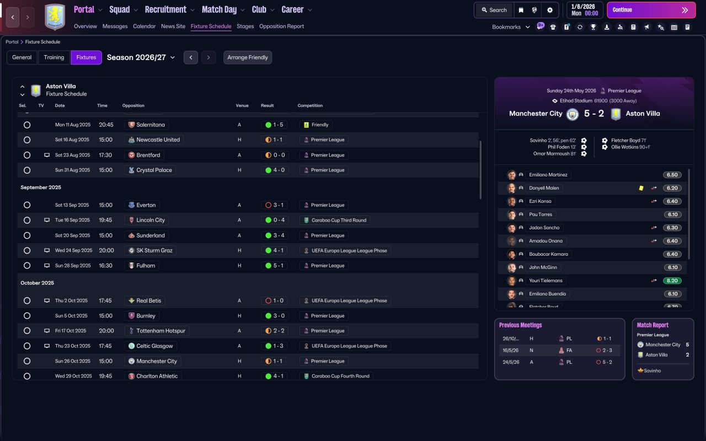Click the megaphone icon in bookmarks bar
Image resolution: width=706 pixels, height=441 pixels.
click(647, 27)
